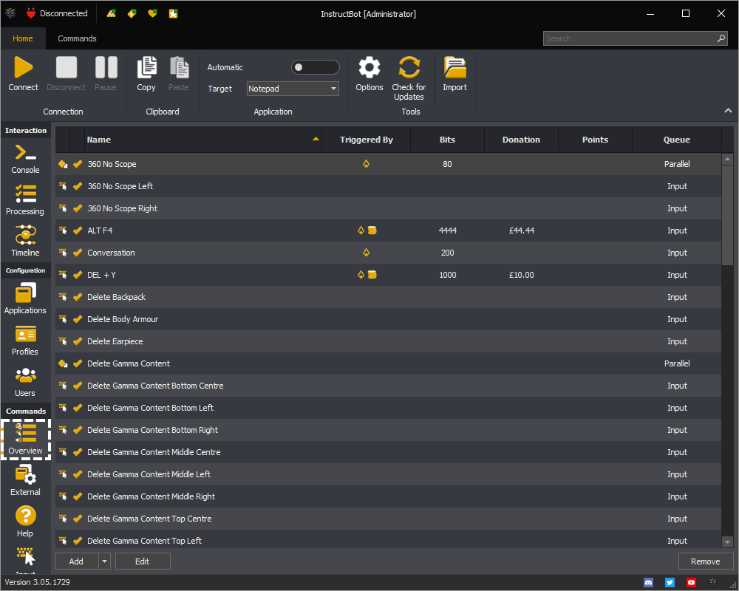Screen dimensions: 739x591
Task: Click the Edit command button
Action: [x=143, y=561]
